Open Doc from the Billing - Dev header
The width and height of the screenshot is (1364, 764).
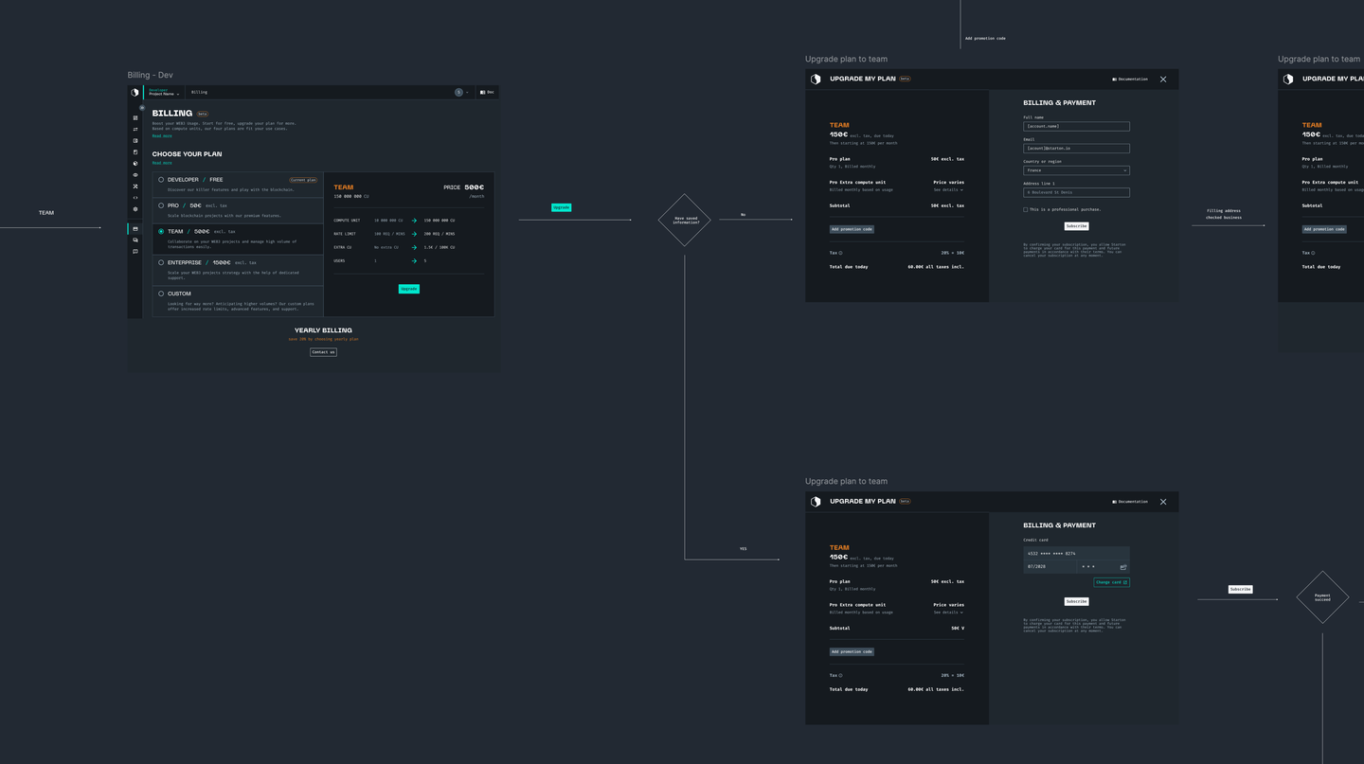(487, 93)
